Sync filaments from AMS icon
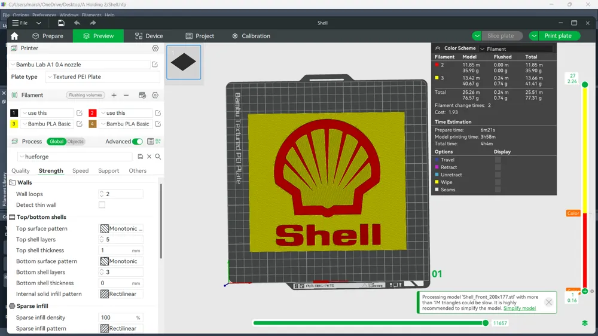 [142, 95]
